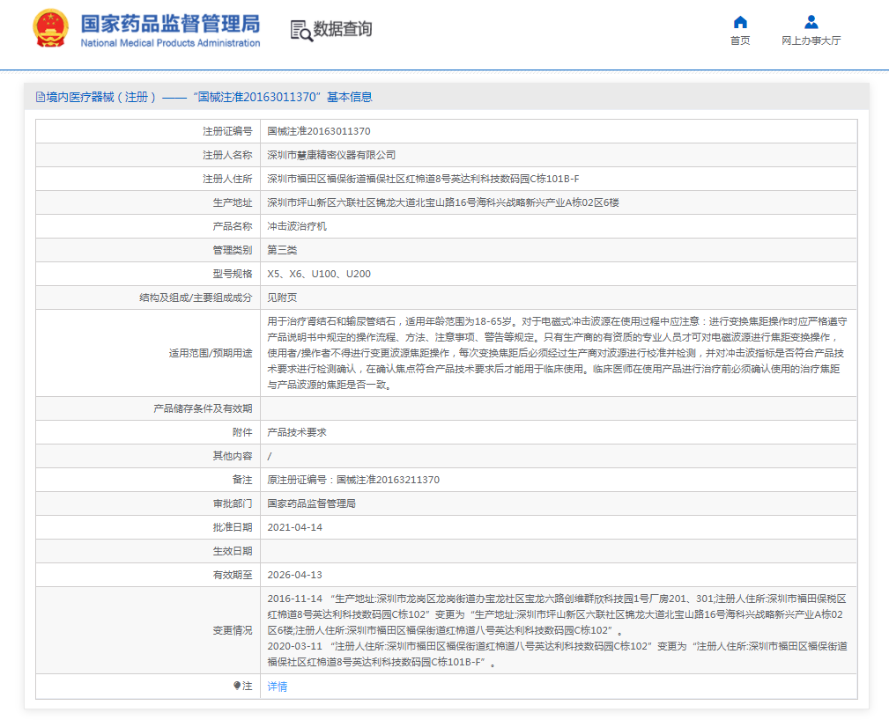Open the 详情 link in 注 row

pyautogui.click(x=277, y=686)
